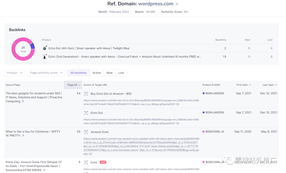This screenshot has height=173, width=286.
Task: Sort by Last Seen column
Action: point(270,85)
